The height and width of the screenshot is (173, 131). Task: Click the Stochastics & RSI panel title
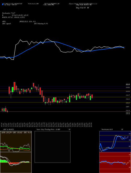tap(112, 129)
